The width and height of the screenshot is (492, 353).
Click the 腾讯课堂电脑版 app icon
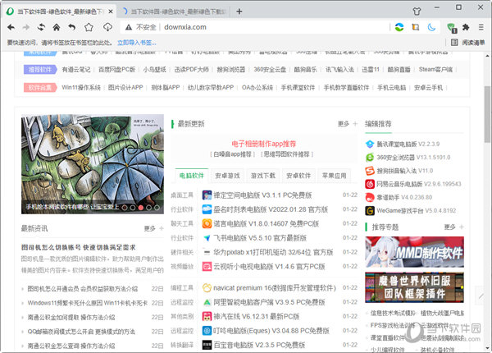370,144
